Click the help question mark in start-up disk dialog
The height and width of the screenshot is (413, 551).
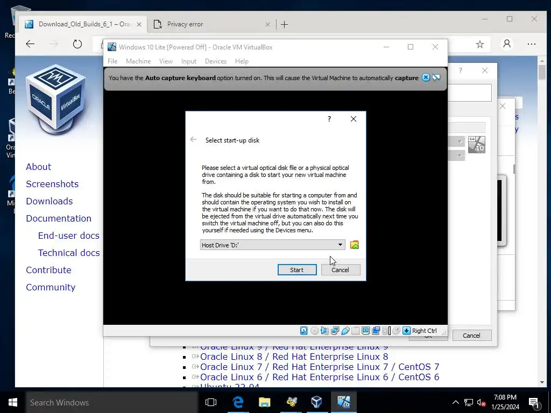coord(329,119)
